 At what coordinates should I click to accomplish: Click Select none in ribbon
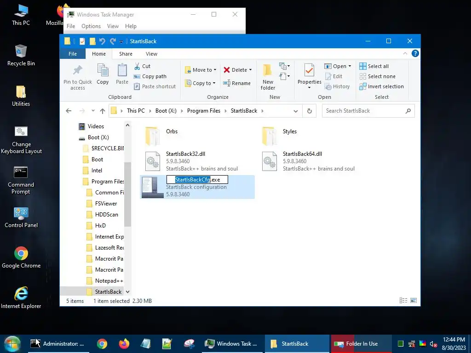(x=377, y=76)
